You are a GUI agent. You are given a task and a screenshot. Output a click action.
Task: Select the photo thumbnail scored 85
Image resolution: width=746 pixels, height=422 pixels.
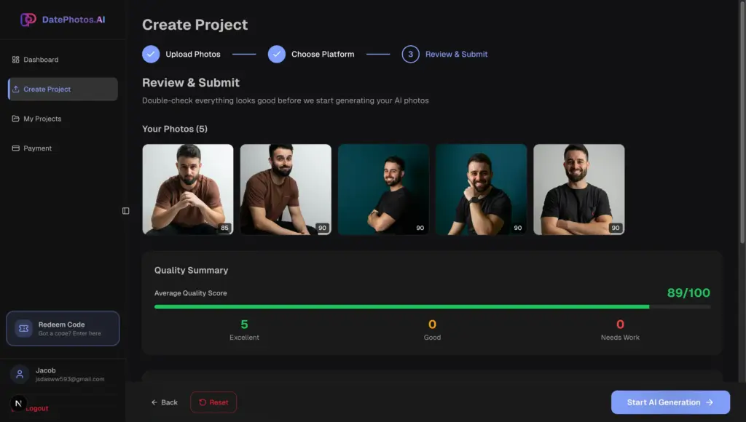click(187, 188)
